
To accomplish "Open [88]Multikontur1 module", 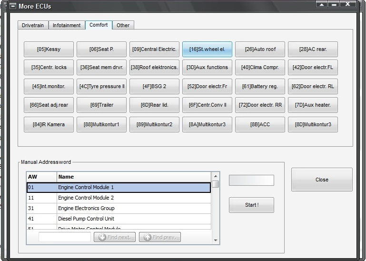I will pyautogui.click(x=101, y=124).
